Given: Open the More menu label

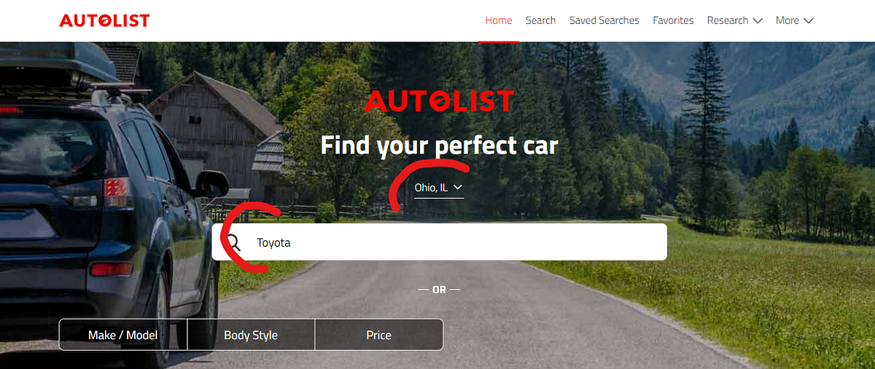Looking at the screenshot, I should pos(787,20).
